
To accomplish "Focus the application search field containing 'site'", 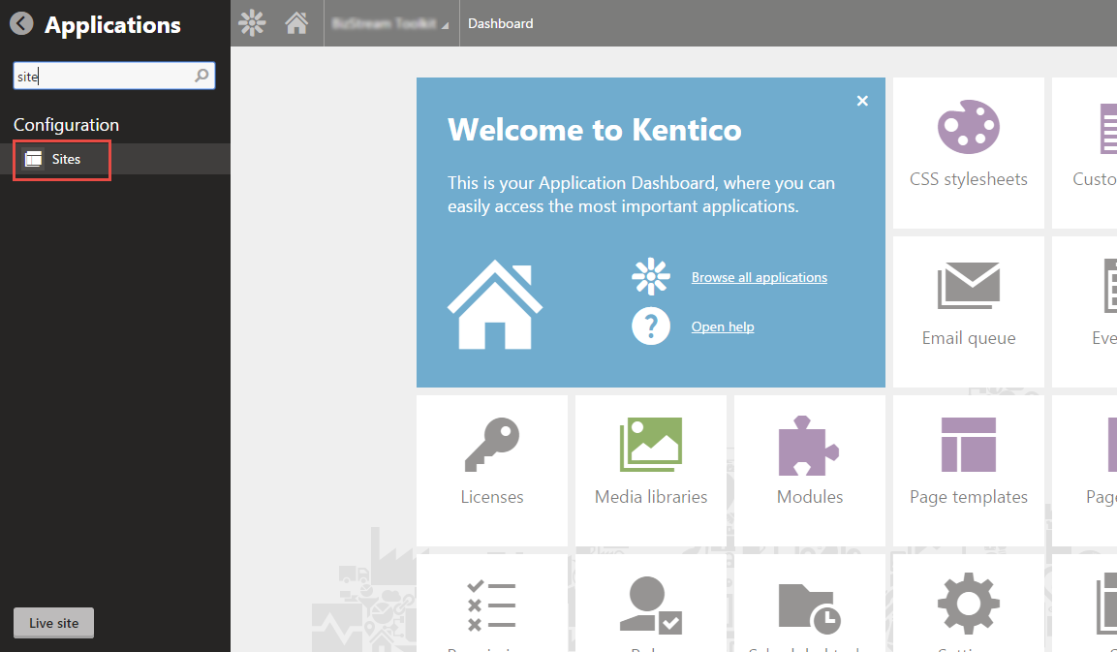I will (114, 76).
